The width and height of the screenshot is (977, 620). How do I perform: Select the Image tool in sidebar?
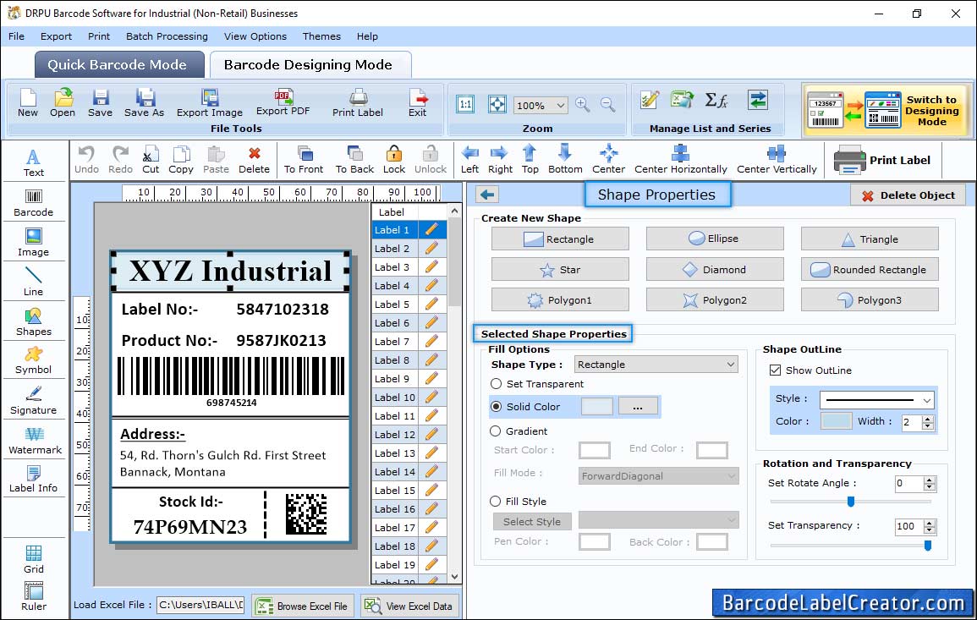[x=34, y=243]
